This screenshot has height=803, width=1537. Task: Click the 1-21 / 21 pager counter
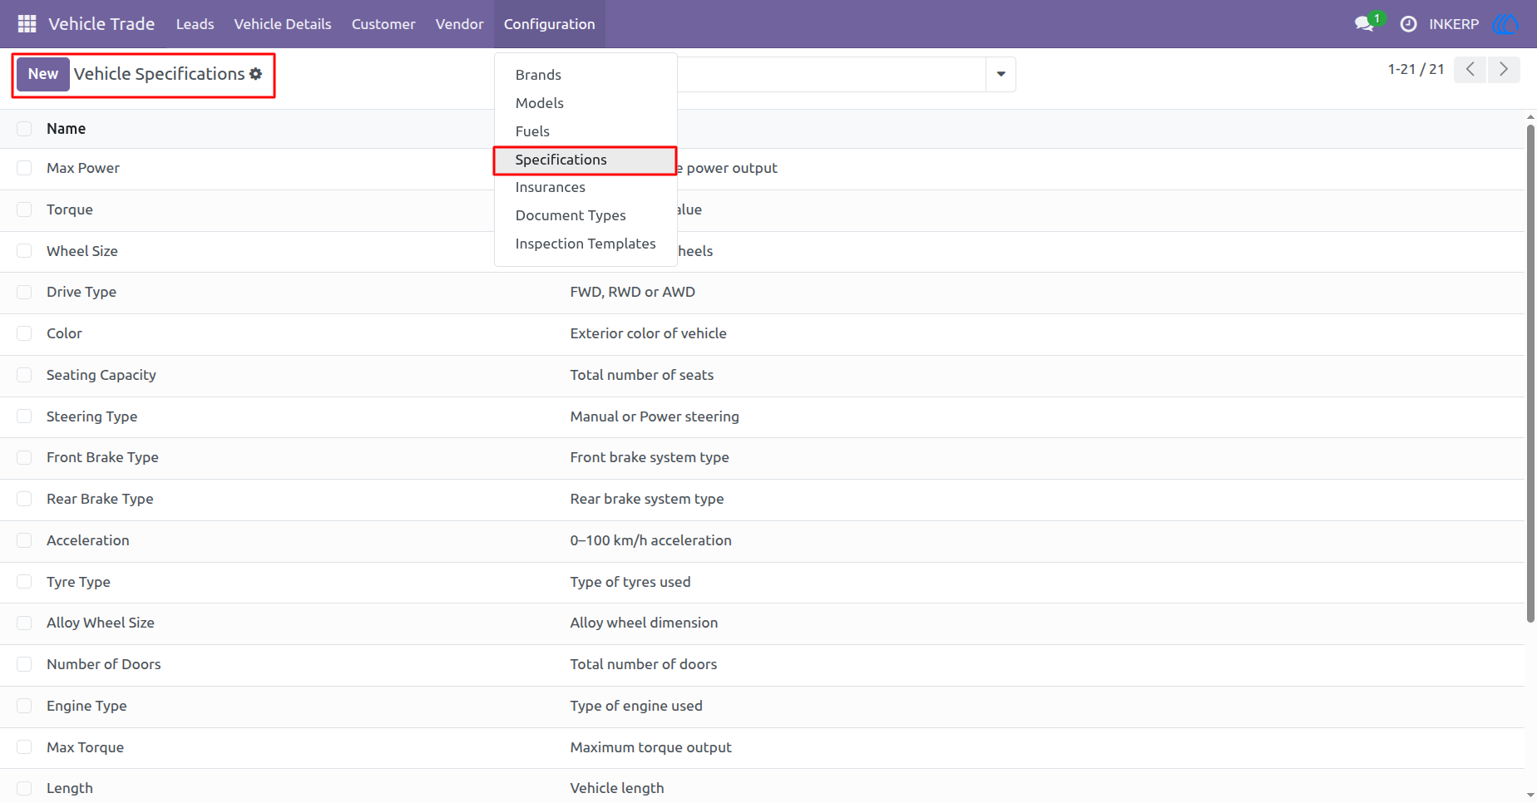click(x=1416, y=69)
